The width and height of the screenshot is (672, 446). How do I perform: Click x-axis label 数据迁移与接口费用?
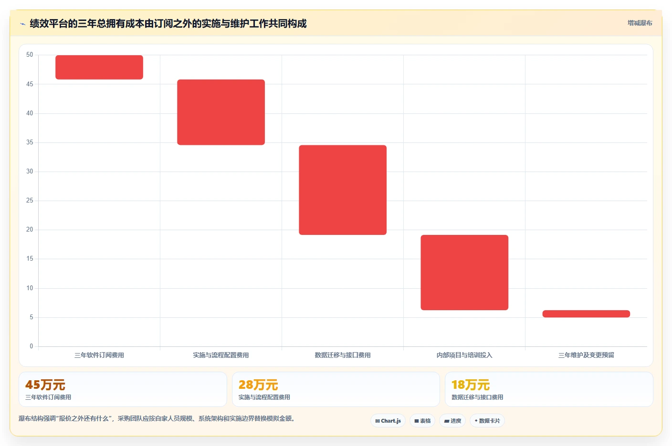[x=343, y=355]
